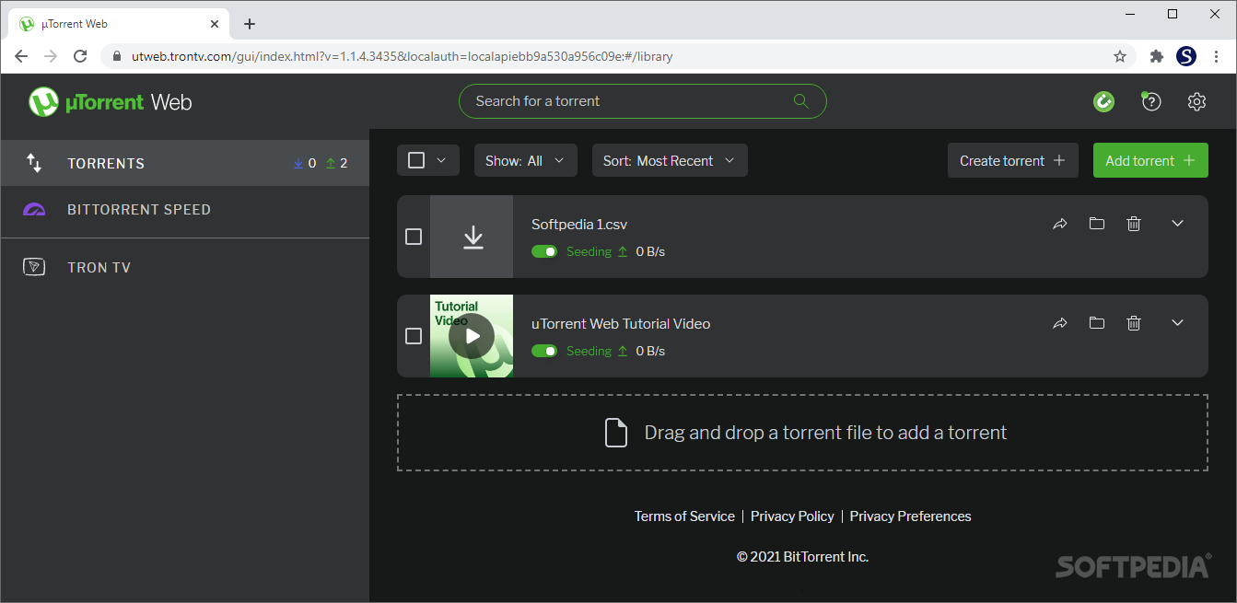The width and height of the screenshot is (1237, 603).
Task: Click the browser extensions puzzle icon
Action: point(1157,56)
